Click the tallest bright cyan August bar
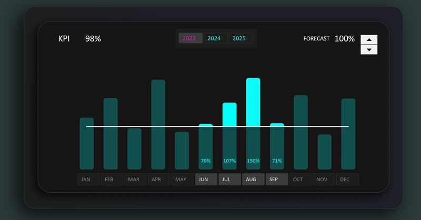The width and height of the screenshot is (421, 220). [253, 100]
